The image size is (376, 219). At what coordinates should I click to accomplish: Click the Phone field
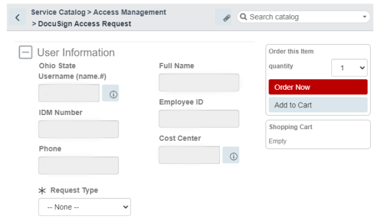[78, 166]
